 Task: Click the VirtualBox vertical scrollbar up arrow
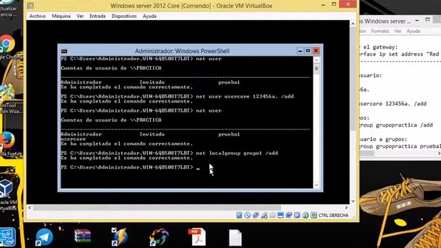click(x=353, y=24)
